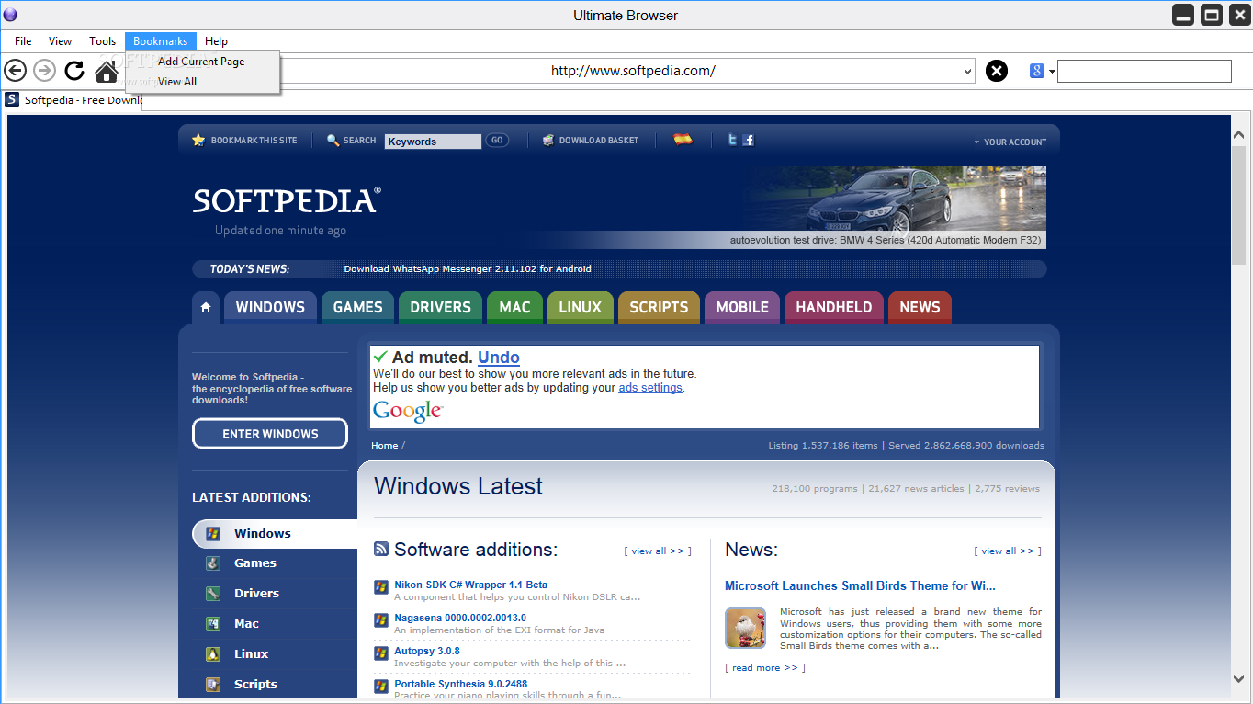Open Microsoft Launches Small Birds Theme headline
This screenshot has height=704, width=1253.
click(860, 585)
